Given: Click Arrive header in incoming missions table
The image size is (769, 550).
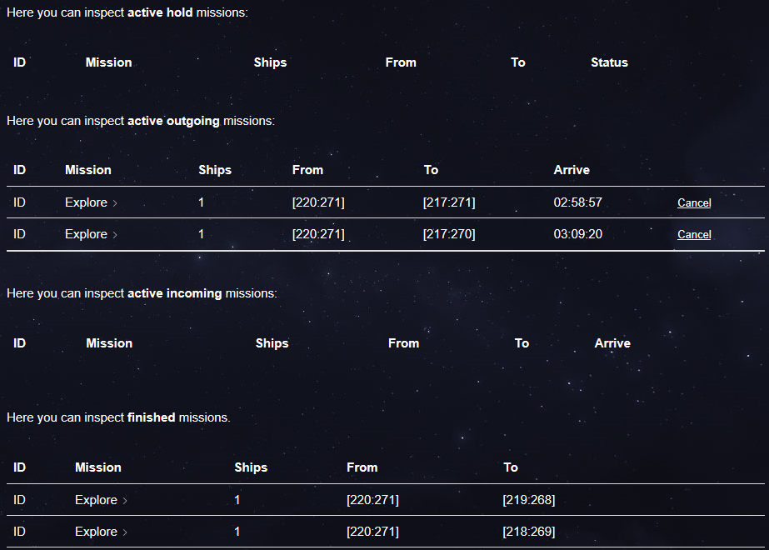Looking at the screenshot, I should pyautogui.click(x=612, y=343).
